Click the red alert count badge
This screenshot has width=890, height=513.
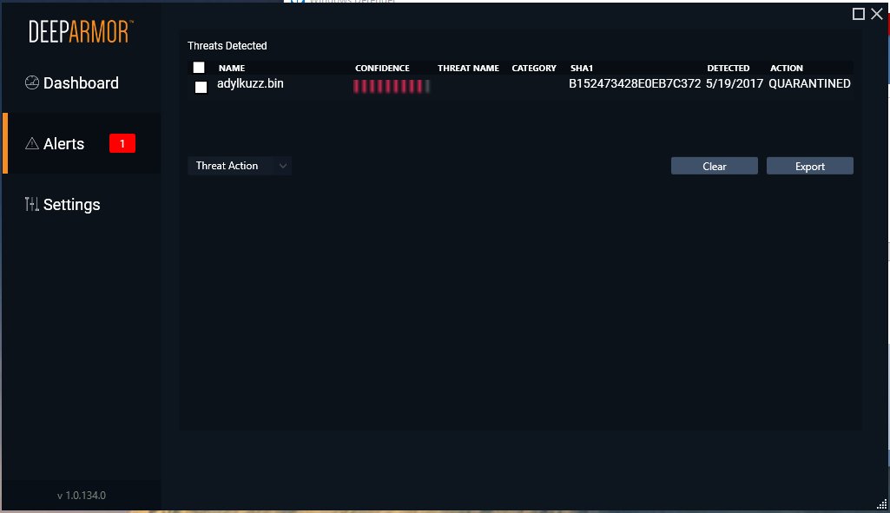122,143
